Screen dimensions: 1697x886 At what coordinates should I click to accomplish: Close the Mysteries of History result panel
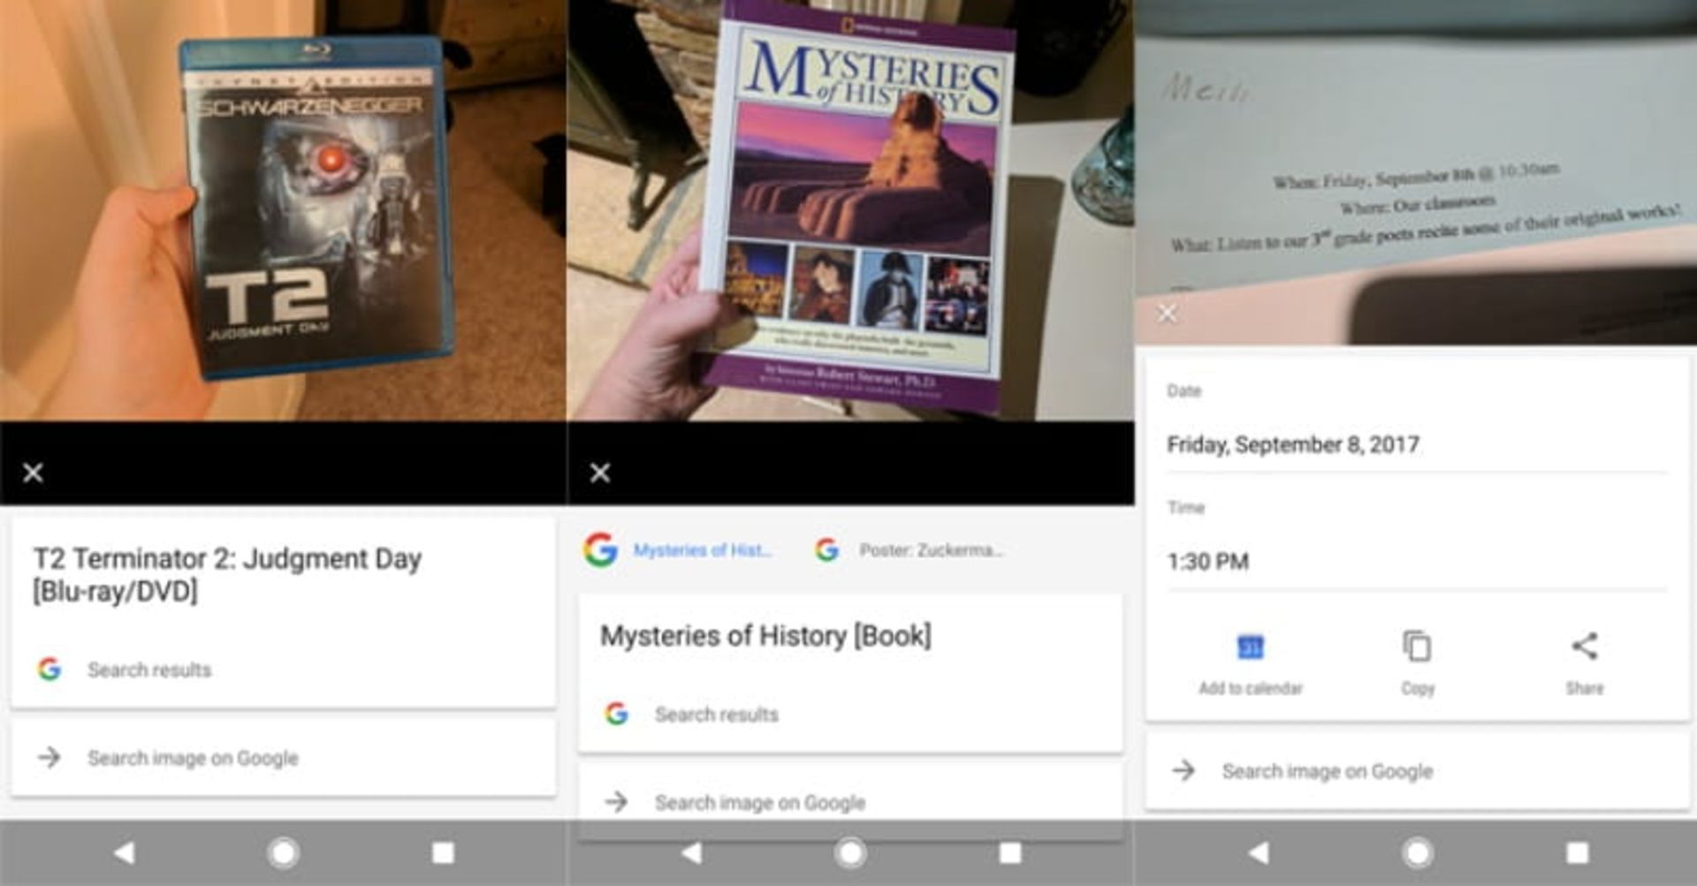pos(600,473)
